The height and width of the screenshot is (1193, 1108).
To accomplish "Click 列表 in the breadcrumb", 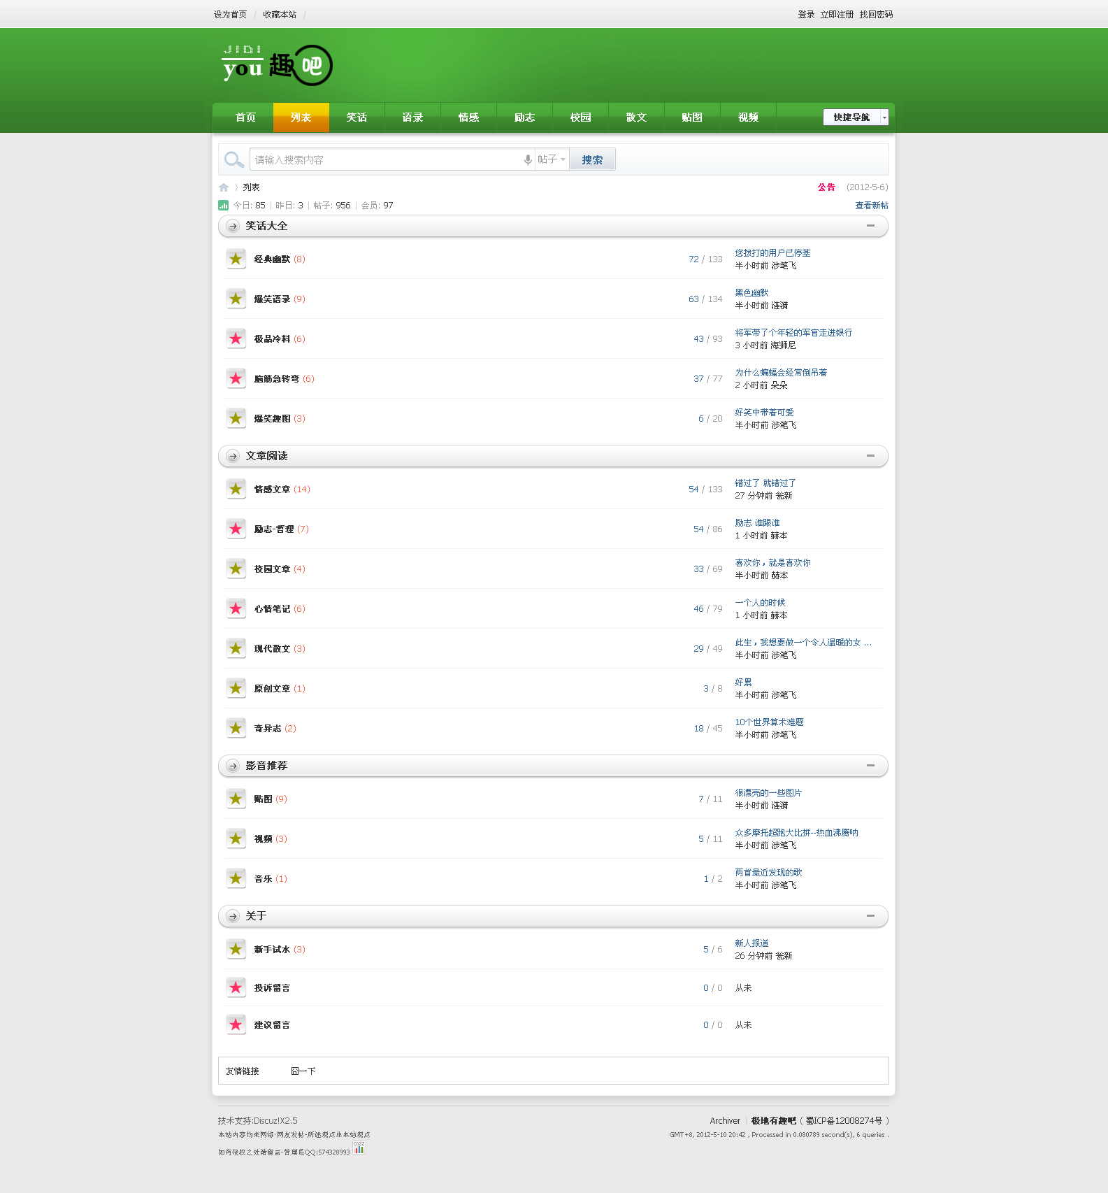I will tap(251, 187).
